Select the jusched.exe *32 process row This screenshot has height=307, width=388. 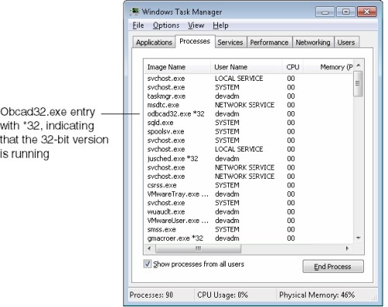pos(248,159)
